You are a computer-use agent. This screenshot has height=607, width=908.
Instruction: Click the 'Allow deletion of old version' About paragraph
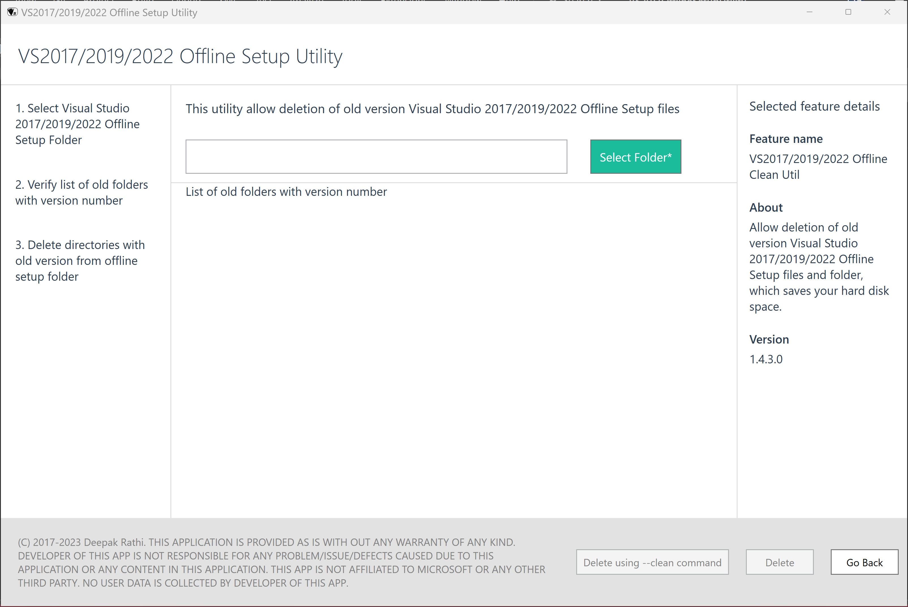(x=819, y=267)
